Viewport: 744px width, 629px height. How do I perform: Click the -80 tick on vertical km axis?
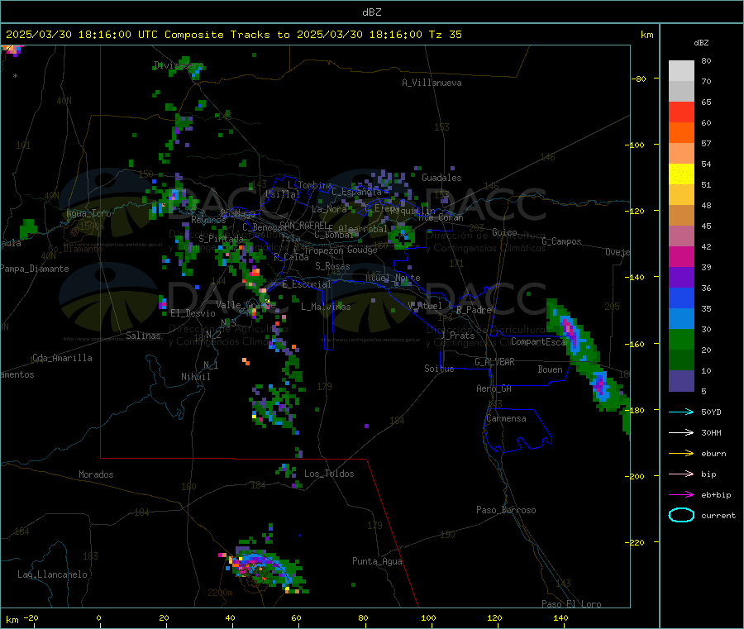point(638,79)
